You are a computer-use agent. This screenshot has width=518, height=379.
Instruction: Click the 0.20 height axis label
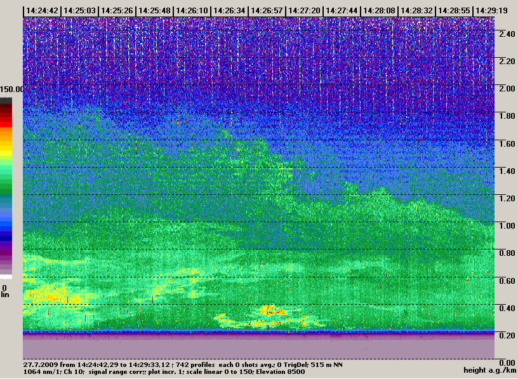point(507,336)
